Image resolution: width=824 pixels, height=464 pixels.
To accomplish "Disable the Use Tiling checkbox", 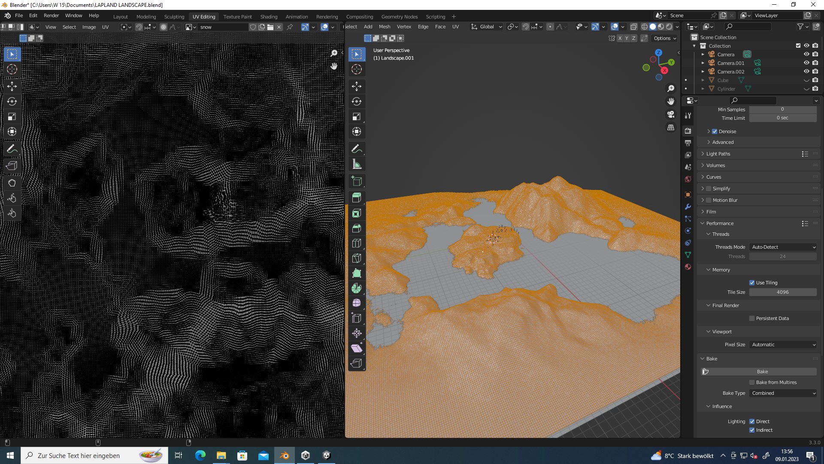I will [x=752, y=283].
